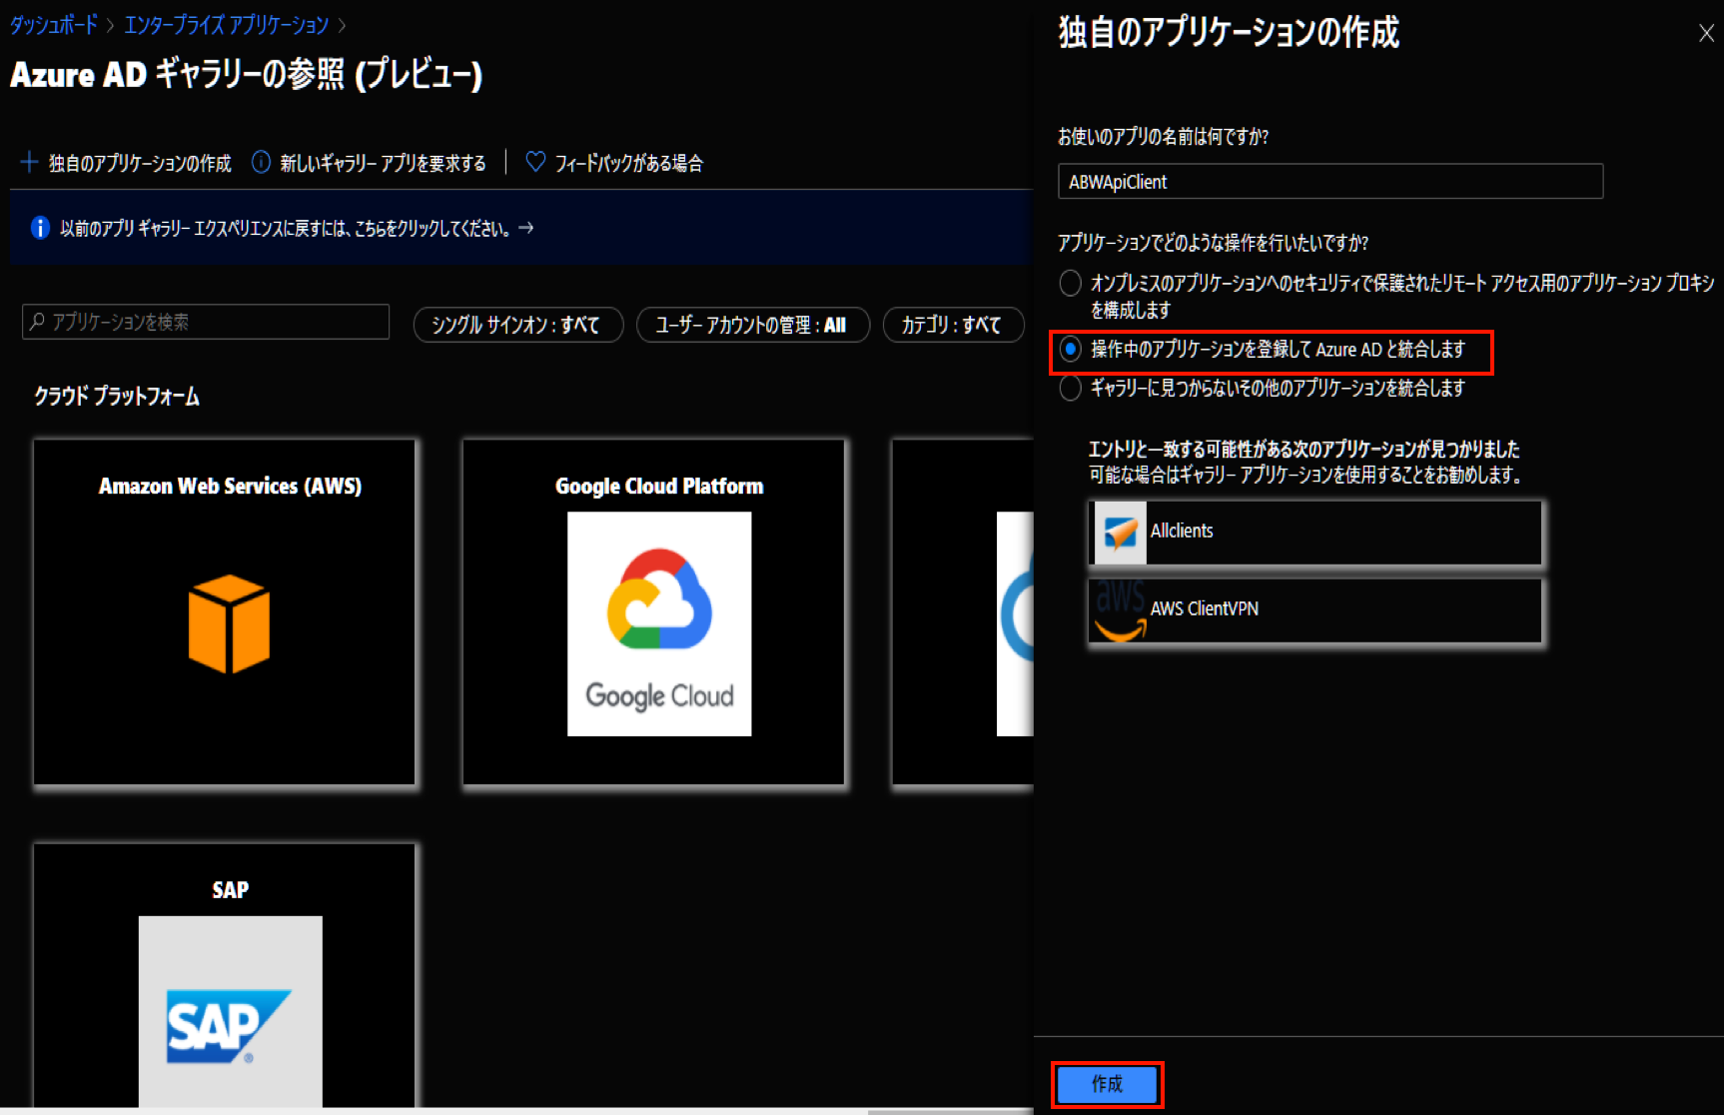The image size is (1724, 1115).
Task: Click the AWS ClientVPN logo icon
Action: pos(1120,609)
